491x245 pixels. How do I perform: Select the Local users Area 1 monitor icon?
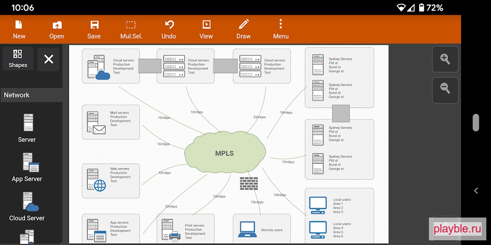point(318,205)
